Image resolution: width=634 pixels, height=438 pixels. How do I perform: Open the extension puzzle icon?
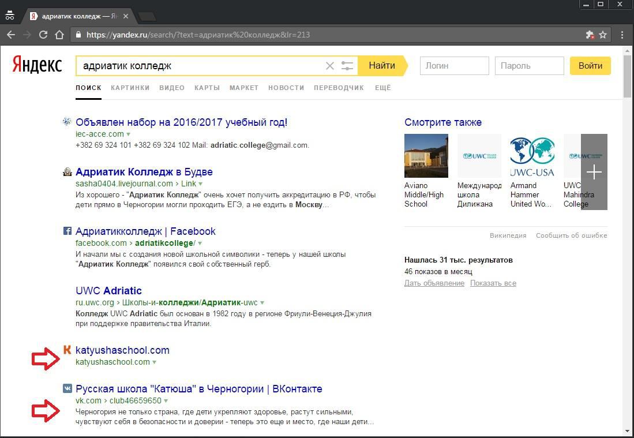(x=590, y=35)
